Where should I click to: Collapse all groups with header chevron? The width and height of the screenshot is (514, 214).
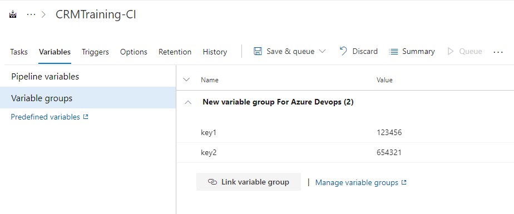[x=186, y=79]
